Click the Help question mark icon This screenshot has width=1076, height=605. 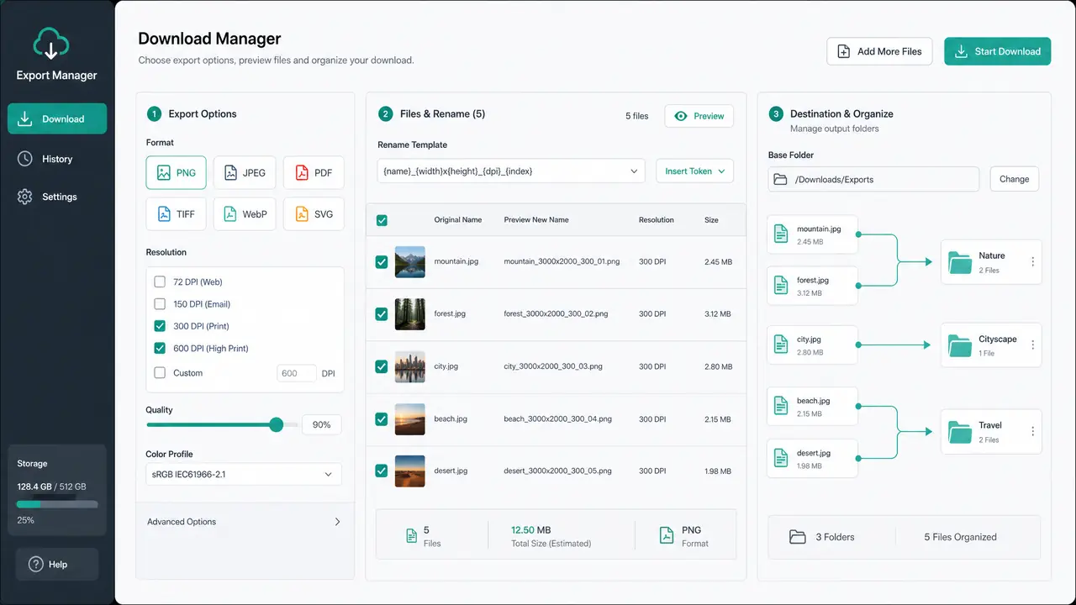[x=35, y=565]
